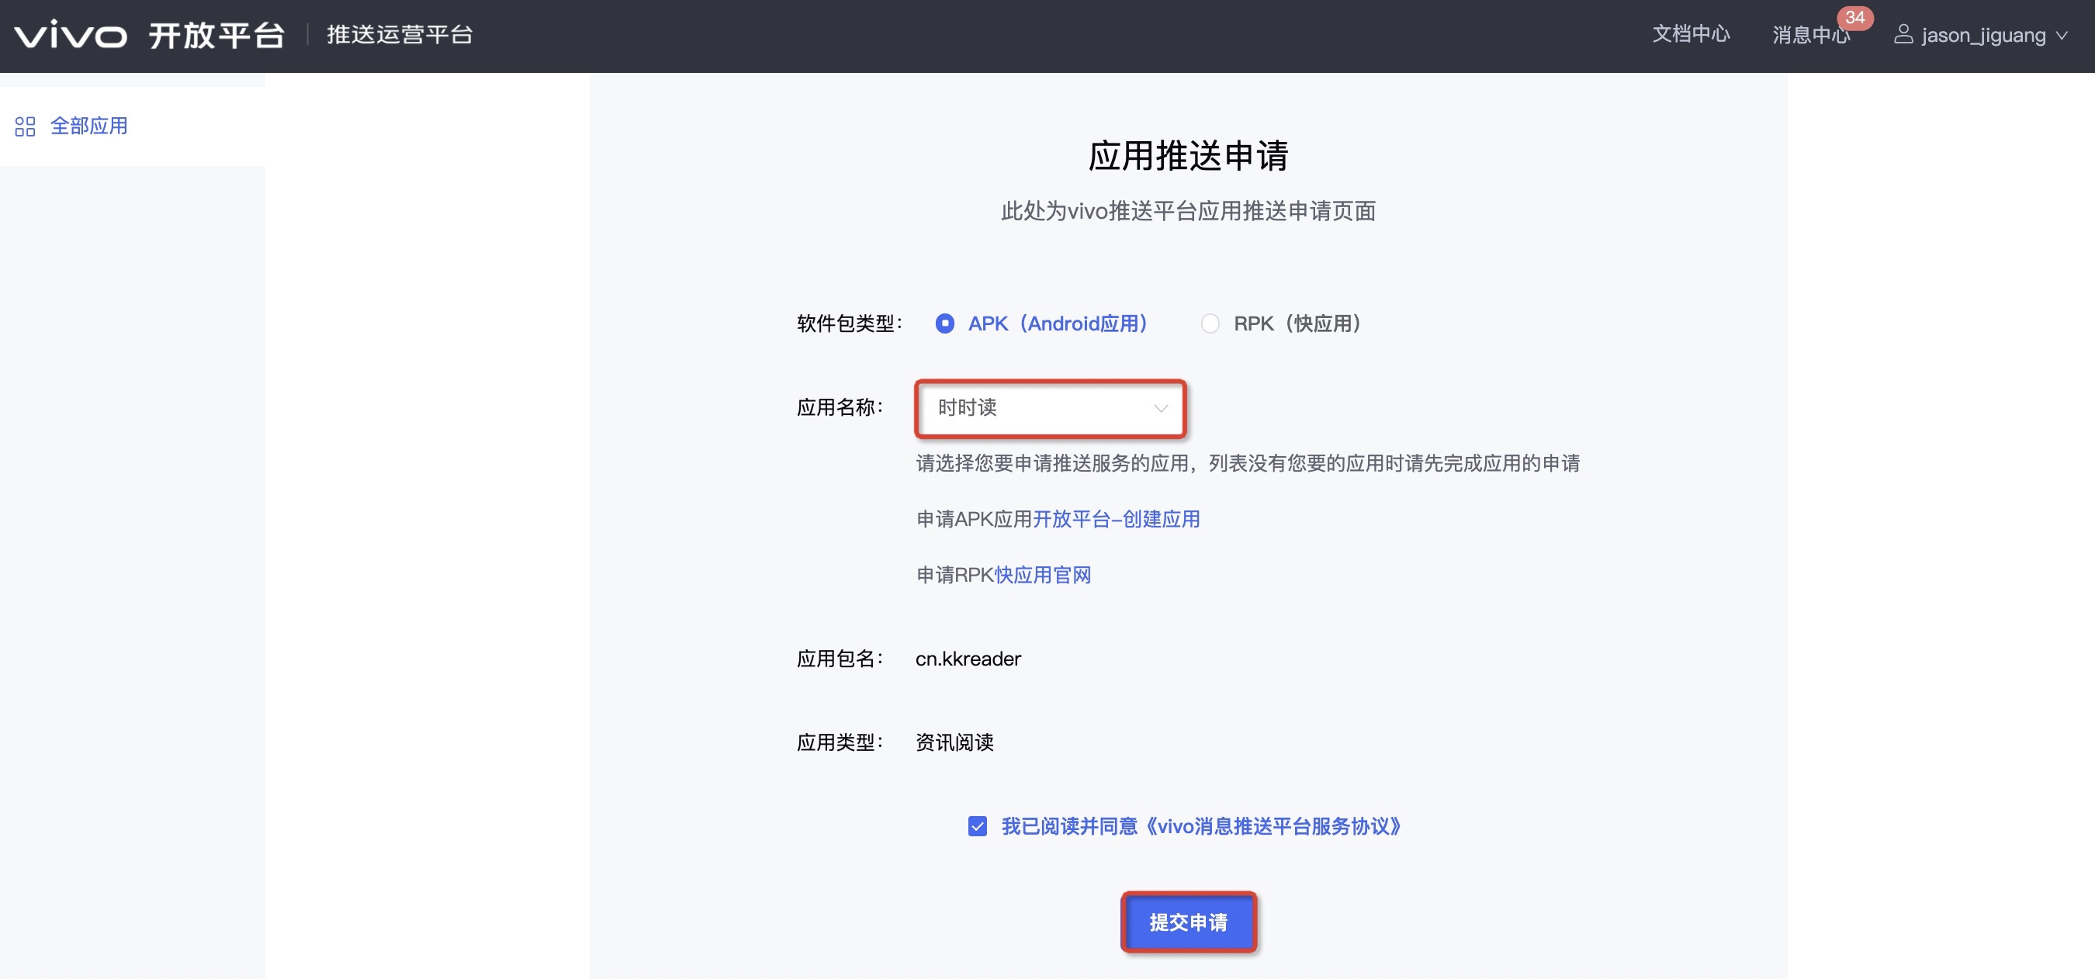Click the 应用类型 field label
The height and width of the screenshot is (979, 2095).
[840, 742]
